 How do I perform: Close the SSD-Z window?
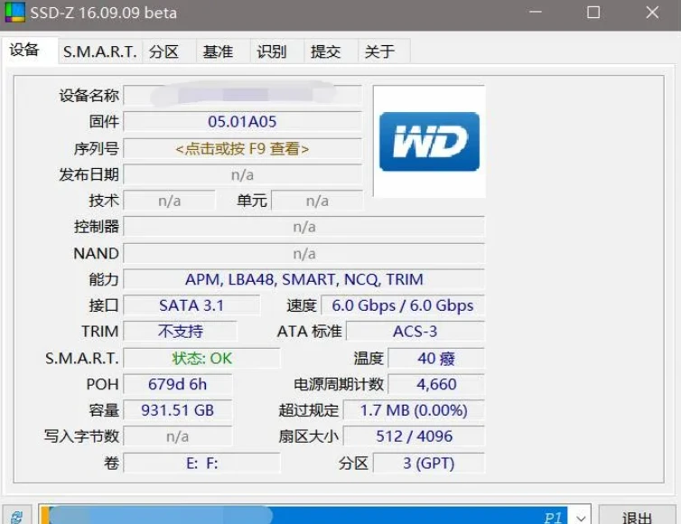pyautogui.click(x=652, y=13)
